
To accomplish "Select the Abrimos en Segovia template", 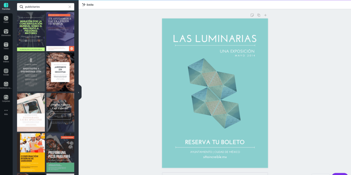I will point(60,72).
